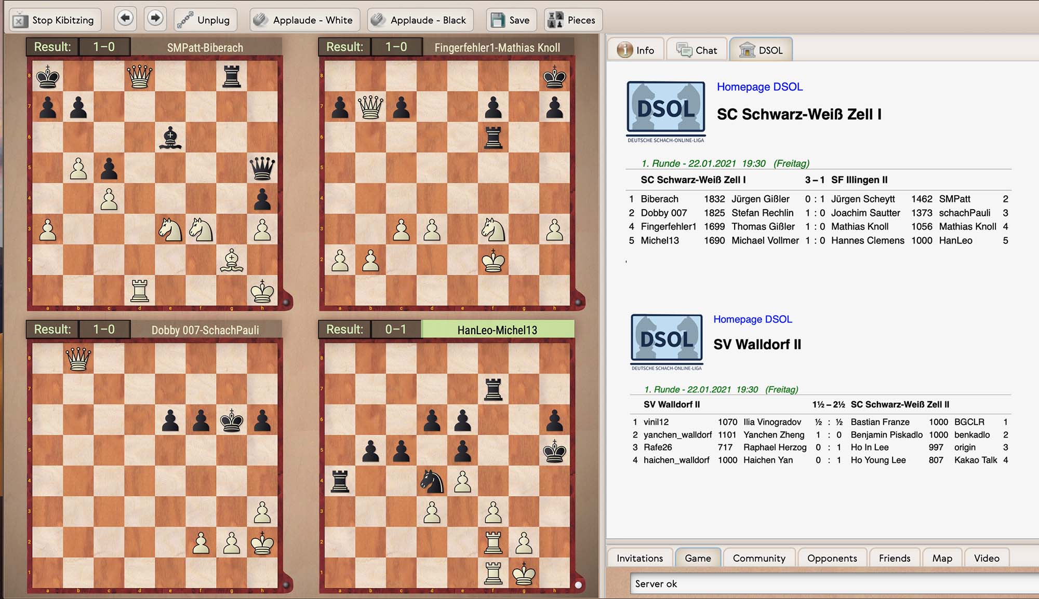The image size is (1039, 599).
Task: Go to next board with right arrow
Action: (x=155, y=19)
